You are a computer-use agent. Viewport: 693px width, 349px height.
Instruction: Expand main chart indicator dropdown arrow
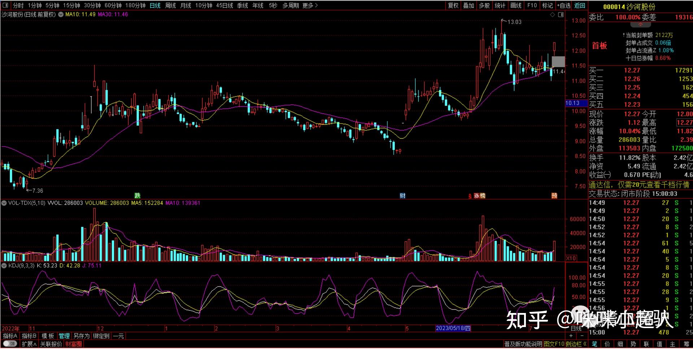61,15
